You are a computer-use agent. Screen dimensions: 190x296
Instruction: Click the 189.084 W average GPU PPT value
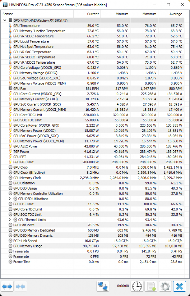tap(174, 157)
